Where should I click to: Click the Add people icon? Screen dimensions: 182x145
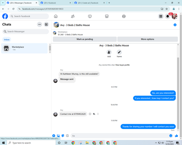tap(109, 52)
